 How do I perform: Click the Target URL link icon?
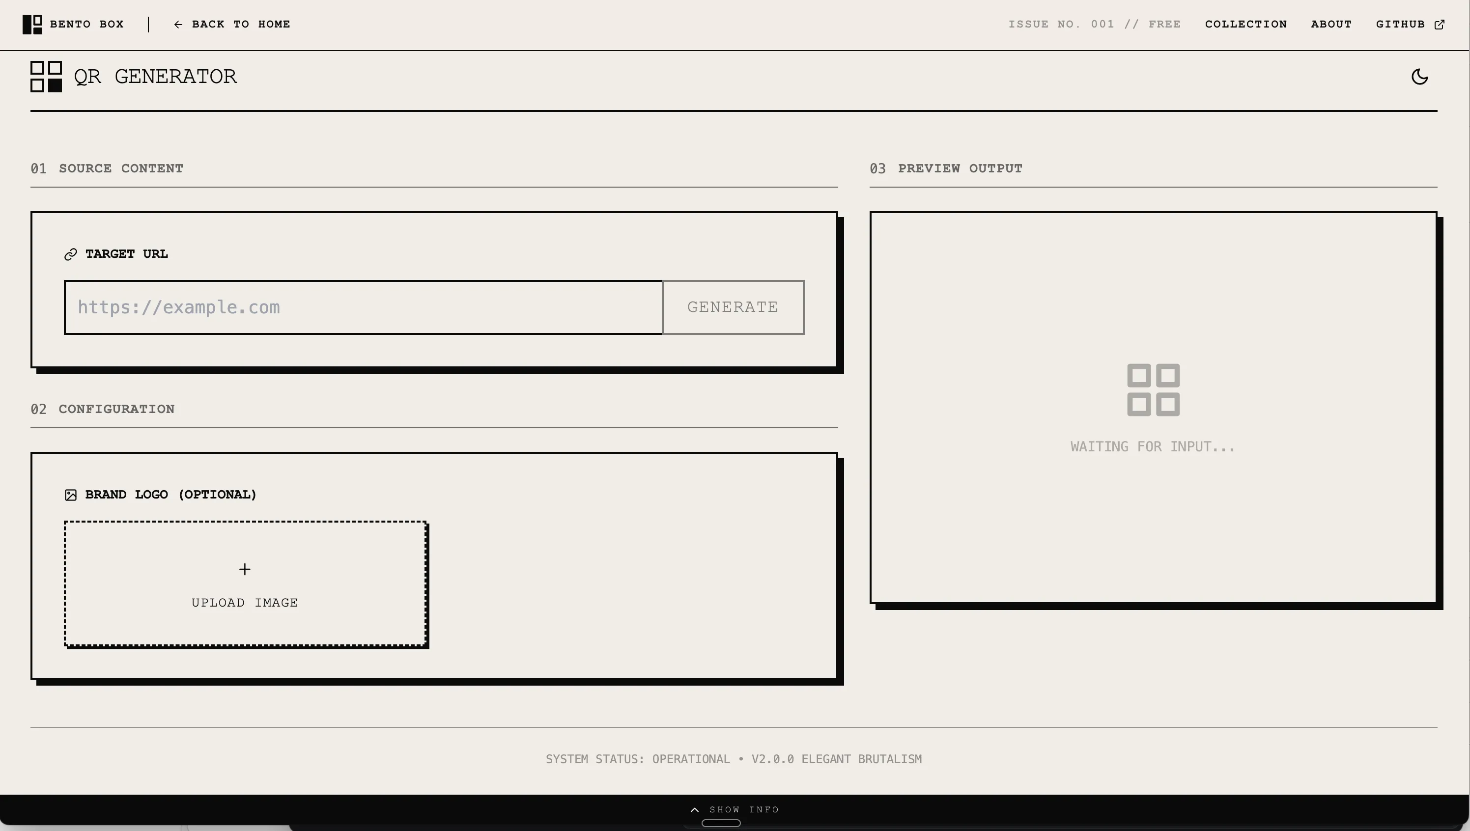point(71,254)
